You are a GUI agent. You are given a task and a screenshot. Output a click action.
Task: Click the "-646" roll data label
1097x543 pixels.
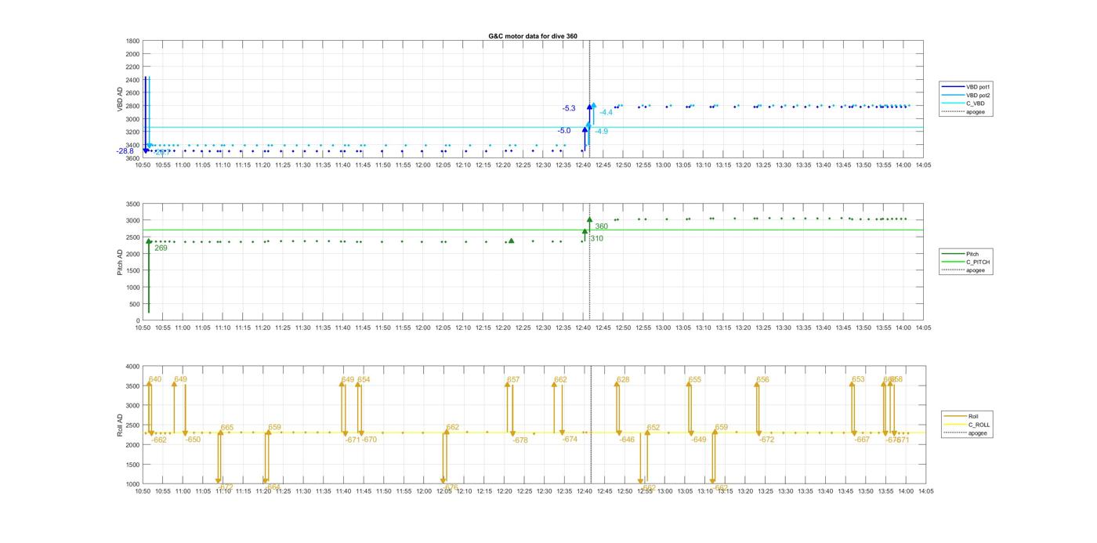click(x=627, y=440)
